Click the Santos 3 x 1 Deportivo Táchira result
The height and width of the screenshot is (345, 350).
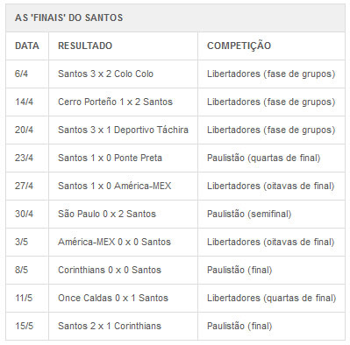point(123,130)
